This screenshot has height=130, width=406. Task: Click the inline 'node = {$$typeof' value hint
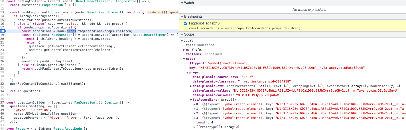pos(163,12)
